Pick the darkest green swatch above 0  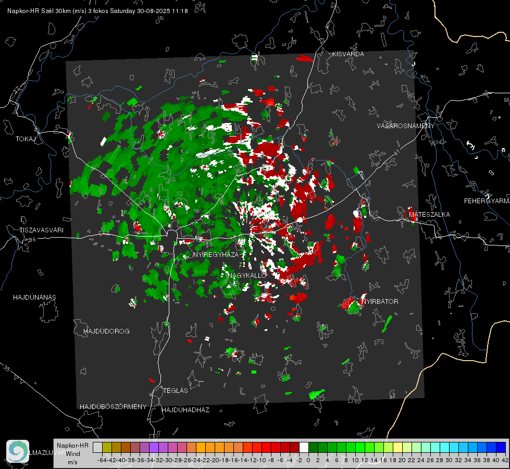(313, 447)
